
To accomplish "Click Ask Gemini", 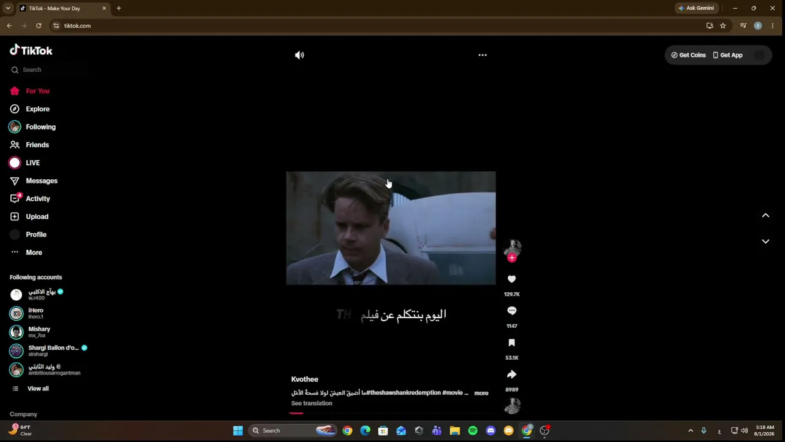I will (696, 8).
